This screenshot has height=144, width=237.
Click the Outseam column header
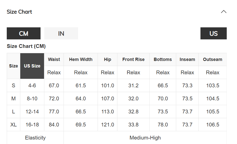pyautogui.click(x=212, y=59)
